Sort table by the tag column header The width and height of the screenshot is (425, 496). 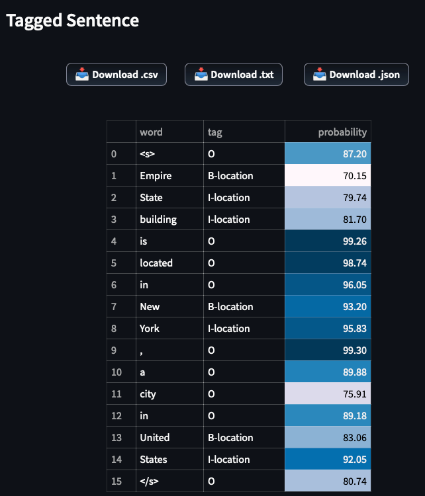pos(244,132)
